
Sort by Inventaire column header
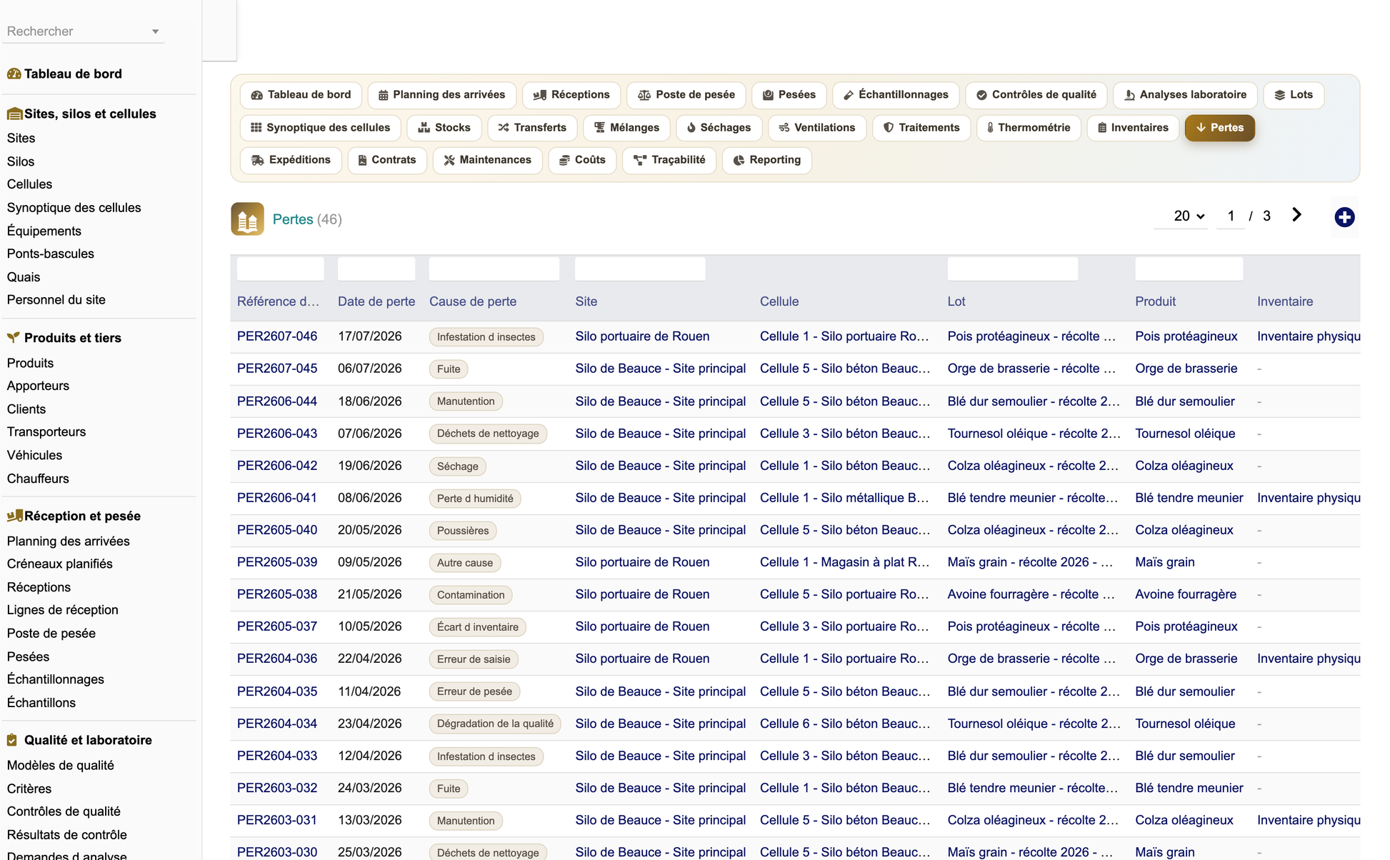coord(1285,301)
